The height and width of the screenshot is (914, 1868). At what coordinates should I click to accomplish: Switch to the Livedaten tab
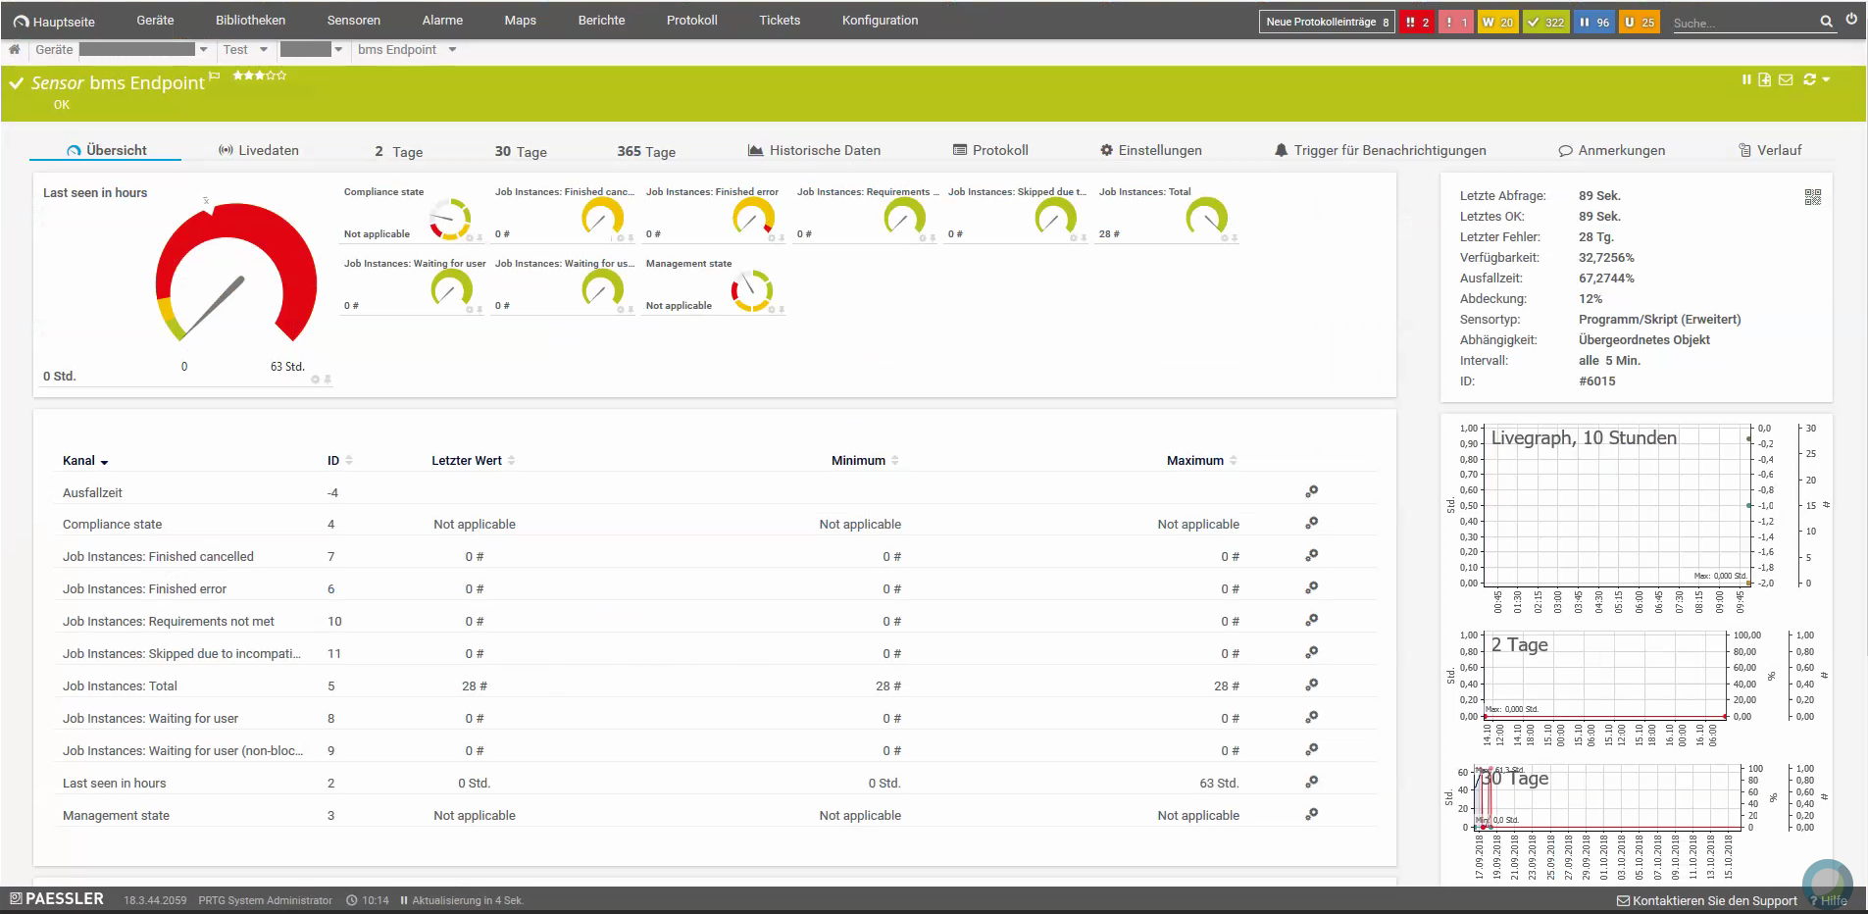pos(259,150)
